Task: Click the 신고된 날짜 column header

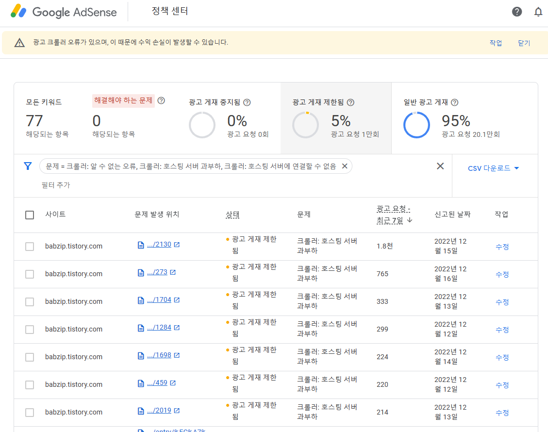Action: point(452,214)
